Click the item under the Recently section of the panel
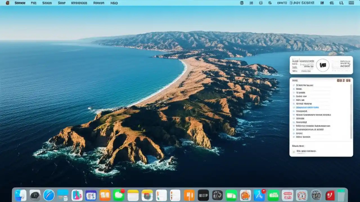The height and width of the screenshot is (202, 360). [x=307, y=151]
